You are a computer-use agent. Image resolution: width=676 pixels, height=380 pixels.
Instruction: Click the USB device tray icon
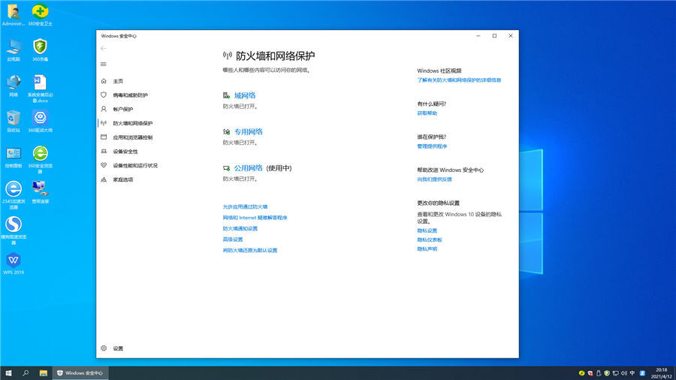tap(599, 373)
